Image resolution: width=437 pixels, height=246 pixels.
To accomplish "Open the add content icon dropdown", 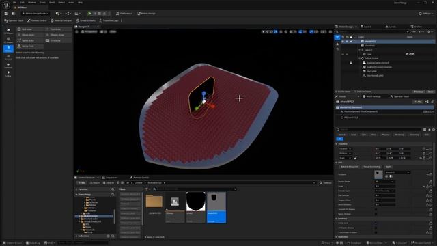I will click(58, 14).
